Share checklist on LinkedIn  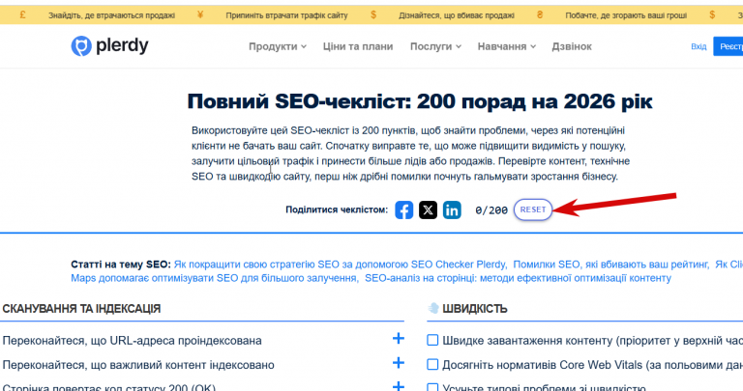coord(452,209)
